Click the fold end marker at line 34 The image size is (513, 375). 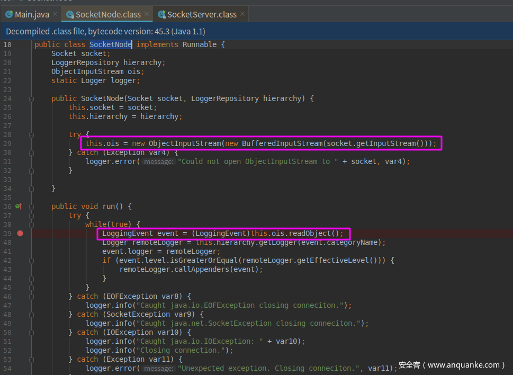pos(31,189)
